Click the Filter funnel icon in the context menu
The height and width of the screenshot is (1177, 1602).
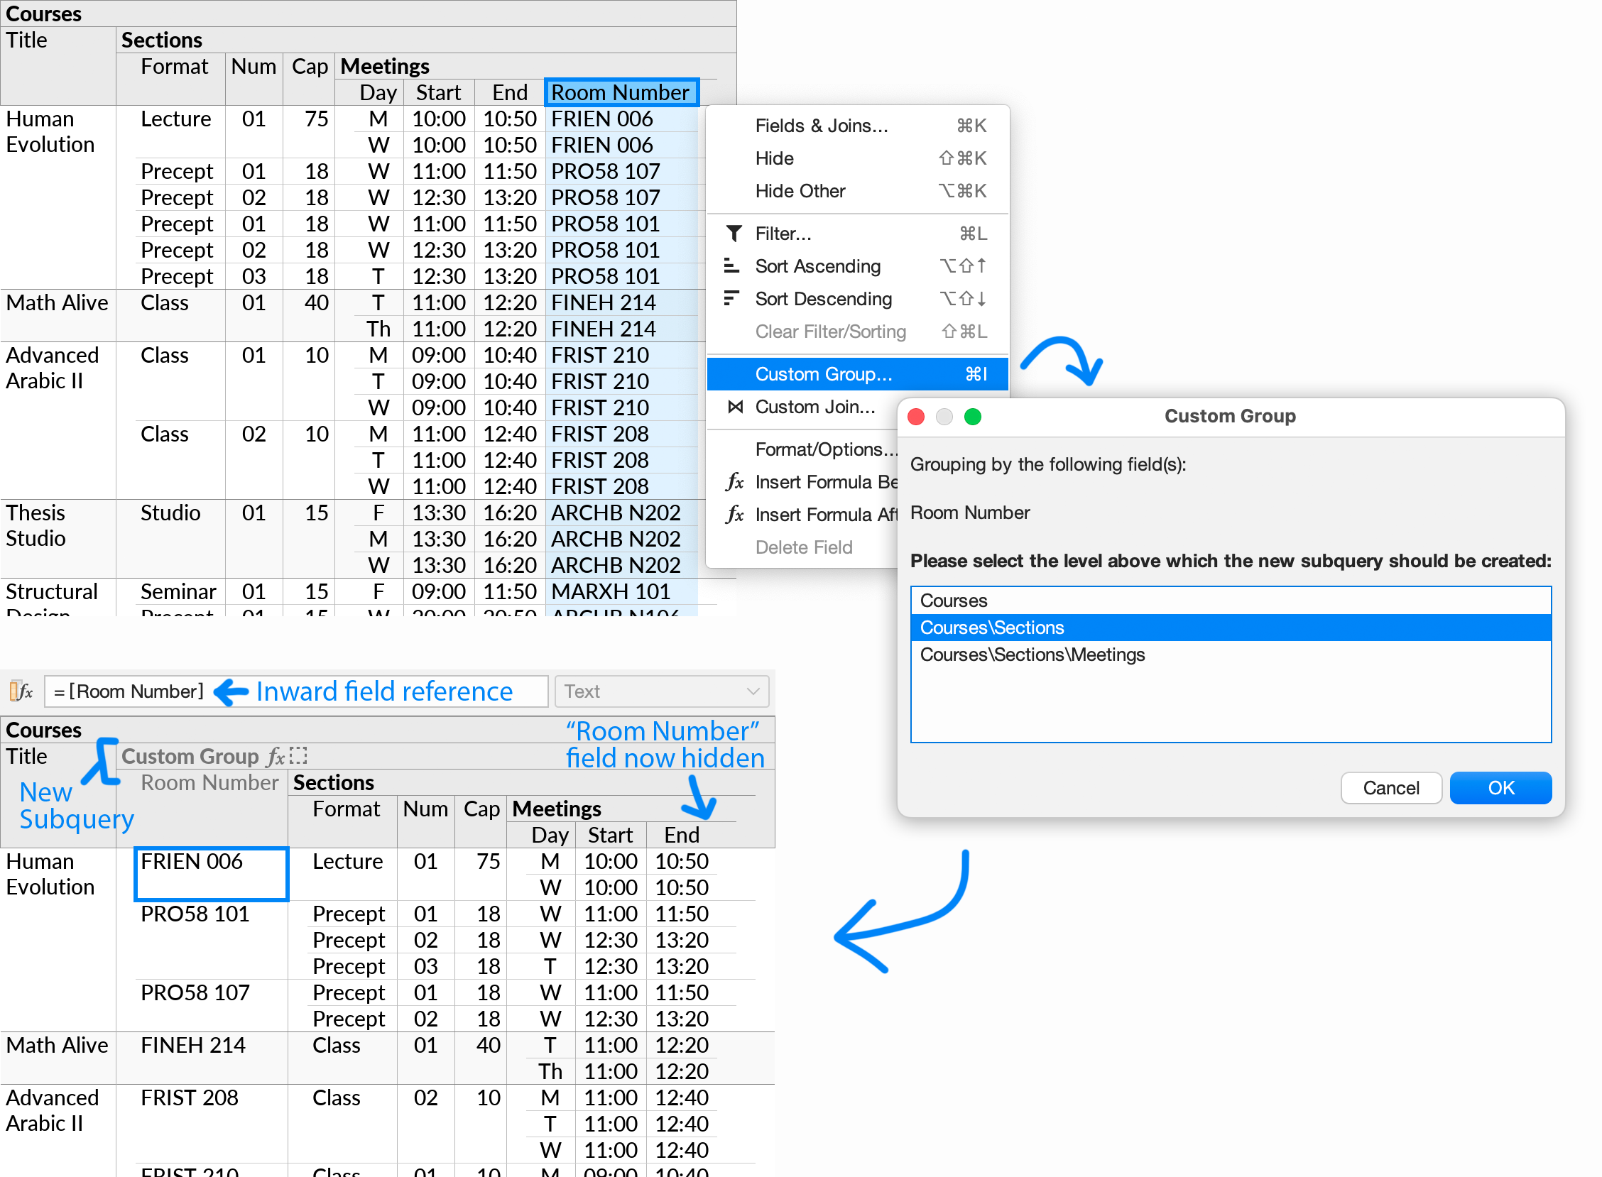pos(734,233)
